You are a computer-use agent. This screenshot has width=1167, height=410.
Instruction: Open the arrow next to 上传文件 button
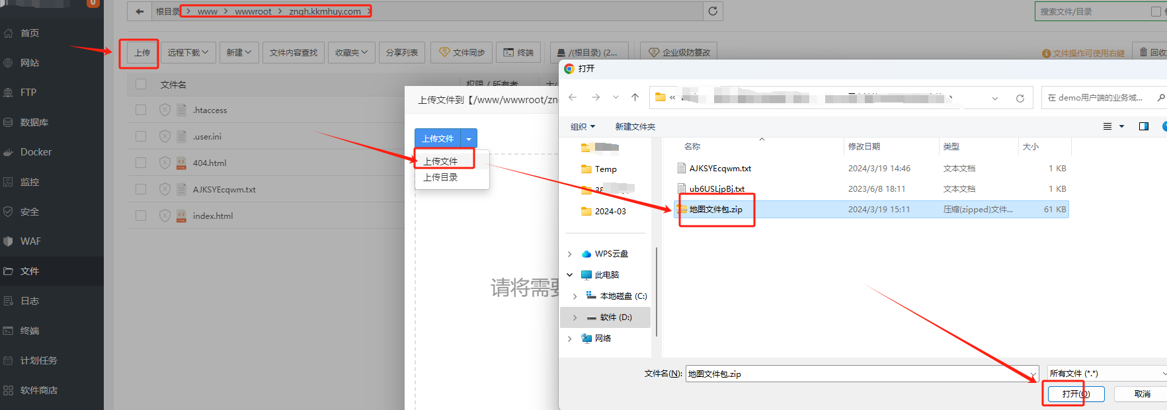click(469, 138)
